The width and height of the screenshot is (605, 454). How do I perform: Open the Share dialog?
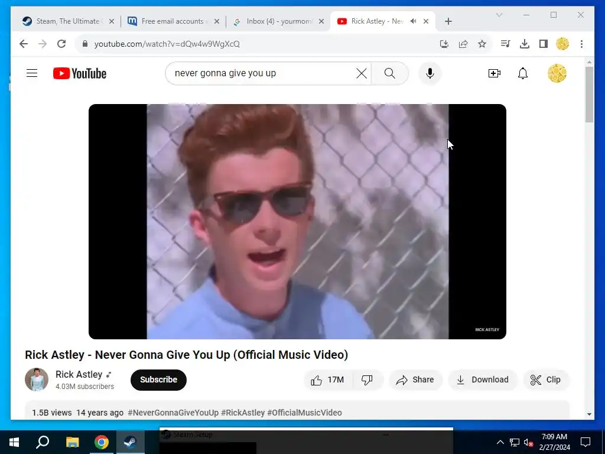point(415,380)
